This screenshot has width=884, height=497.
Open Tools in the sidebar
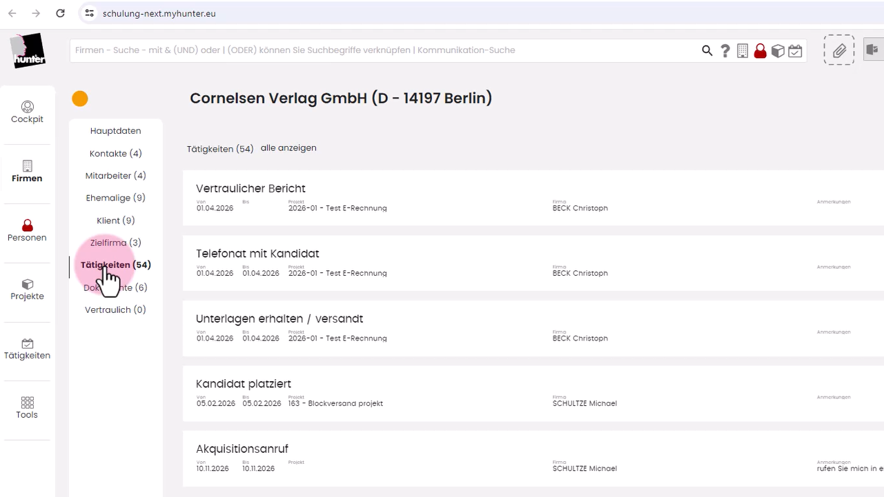(x=27, y=408)
